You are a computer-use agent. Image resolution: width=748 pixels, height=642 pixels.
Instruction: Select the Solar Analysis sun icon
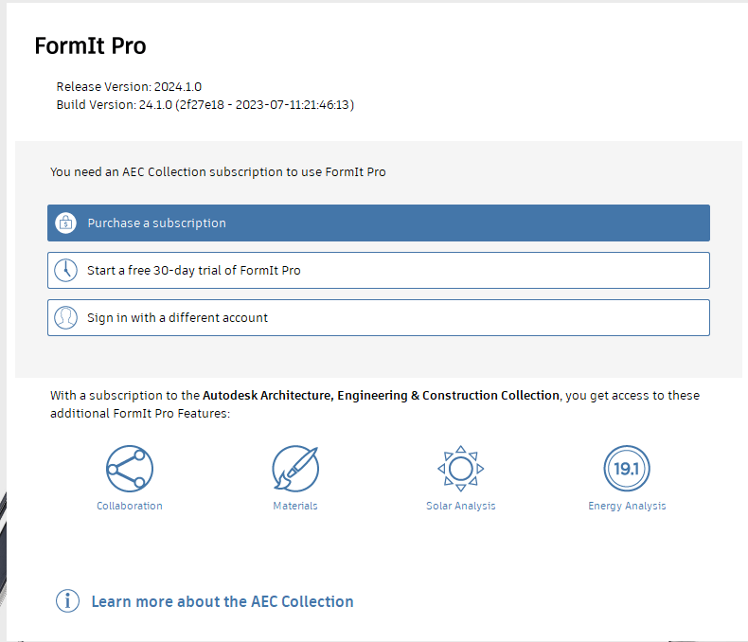pos(461,469)
